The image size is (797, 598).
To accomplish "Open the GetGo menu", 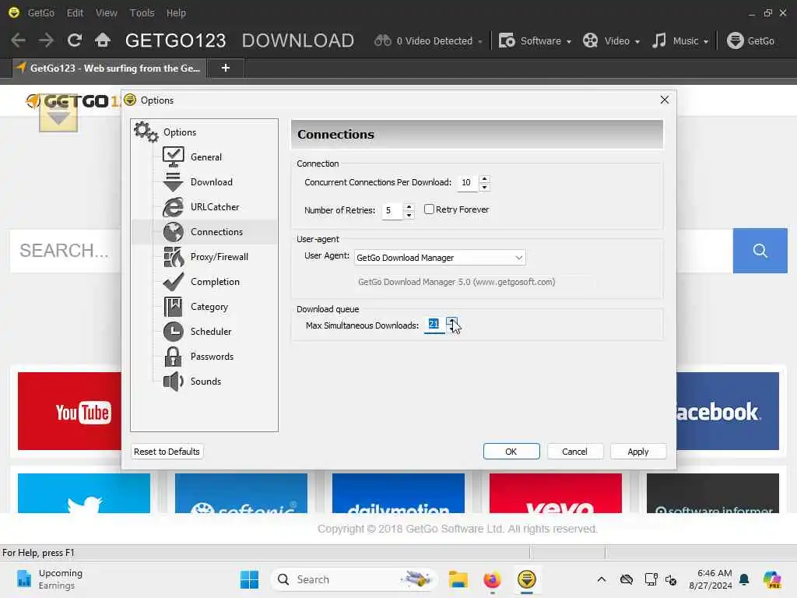I will pyautogui.click(x=41, y=12).
